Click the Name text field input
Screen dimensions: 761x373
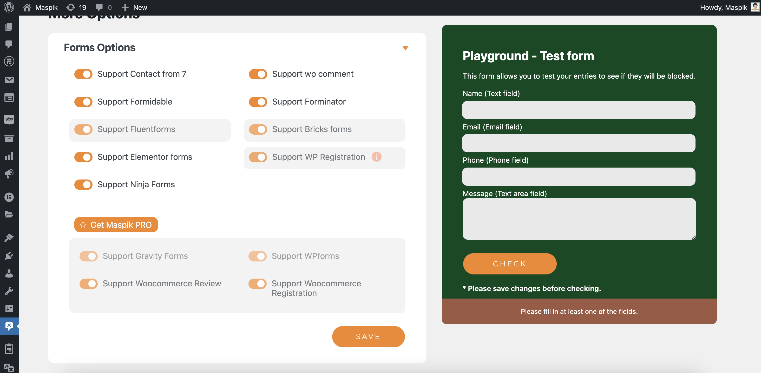[x=579, y=110]
